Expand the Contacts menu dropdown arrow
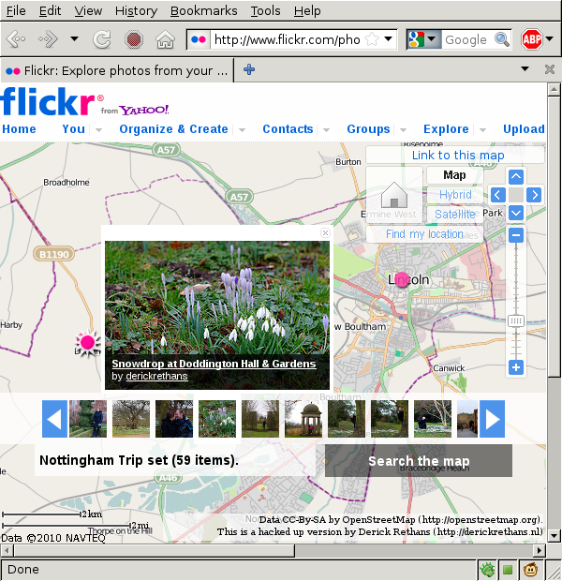 (327, 130)
